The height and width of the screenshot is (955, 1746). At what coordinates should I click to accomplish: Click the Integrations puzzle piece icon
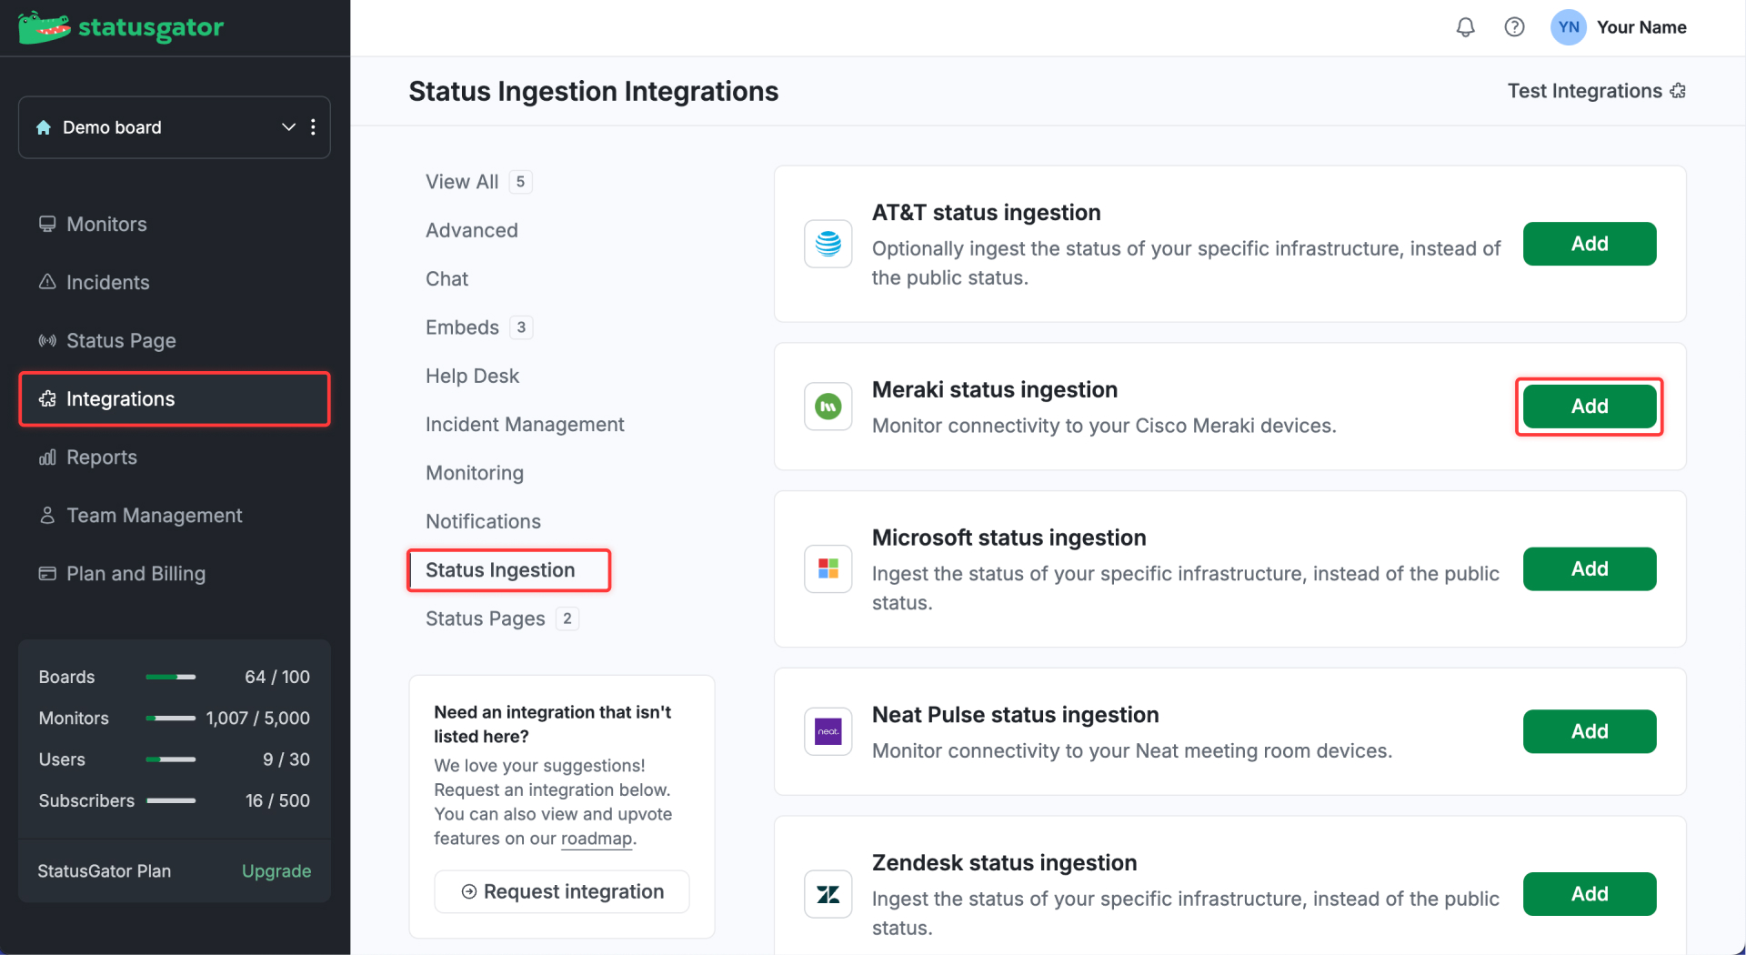pos(47,398)
